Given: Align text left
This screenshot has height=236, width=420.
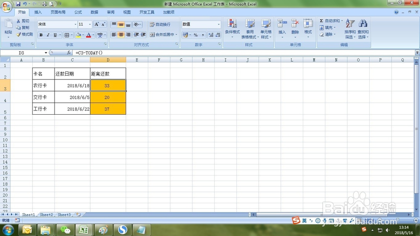Looking at the screenshot, I should [114, 34].
